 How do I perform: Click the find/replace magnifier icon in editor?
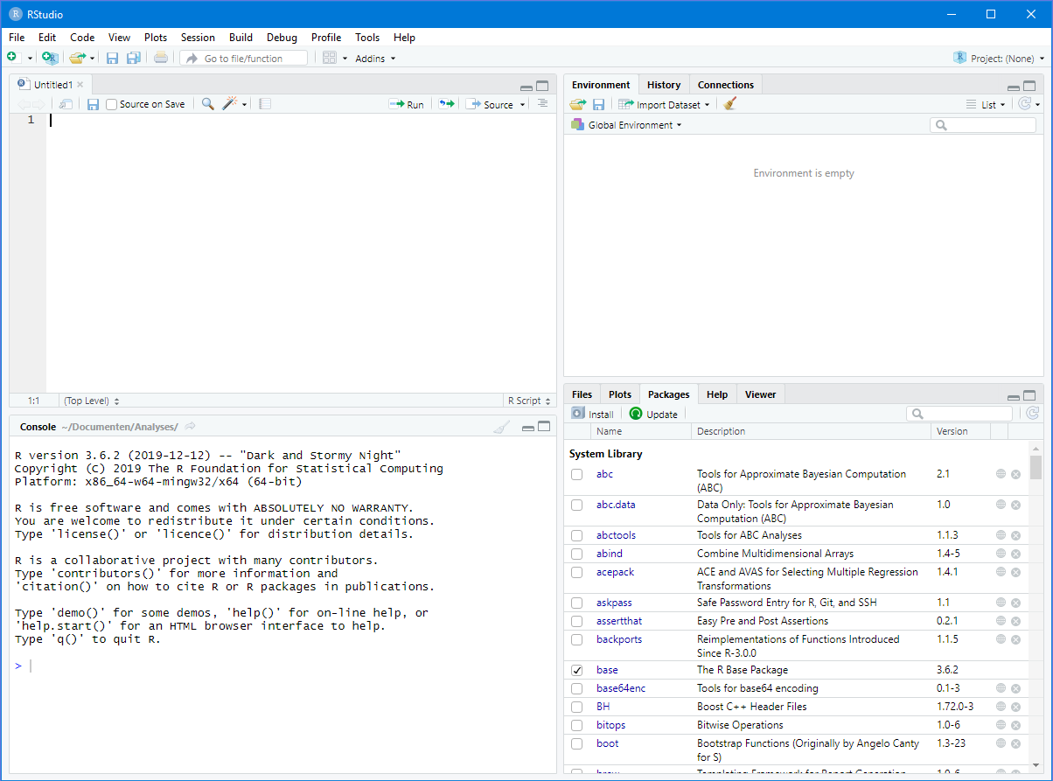pyautogui.click(x=207, y=104)
